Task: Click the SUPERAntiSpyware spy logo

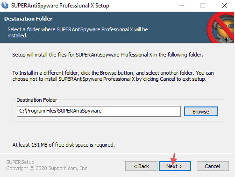Action: click(221, 28)
